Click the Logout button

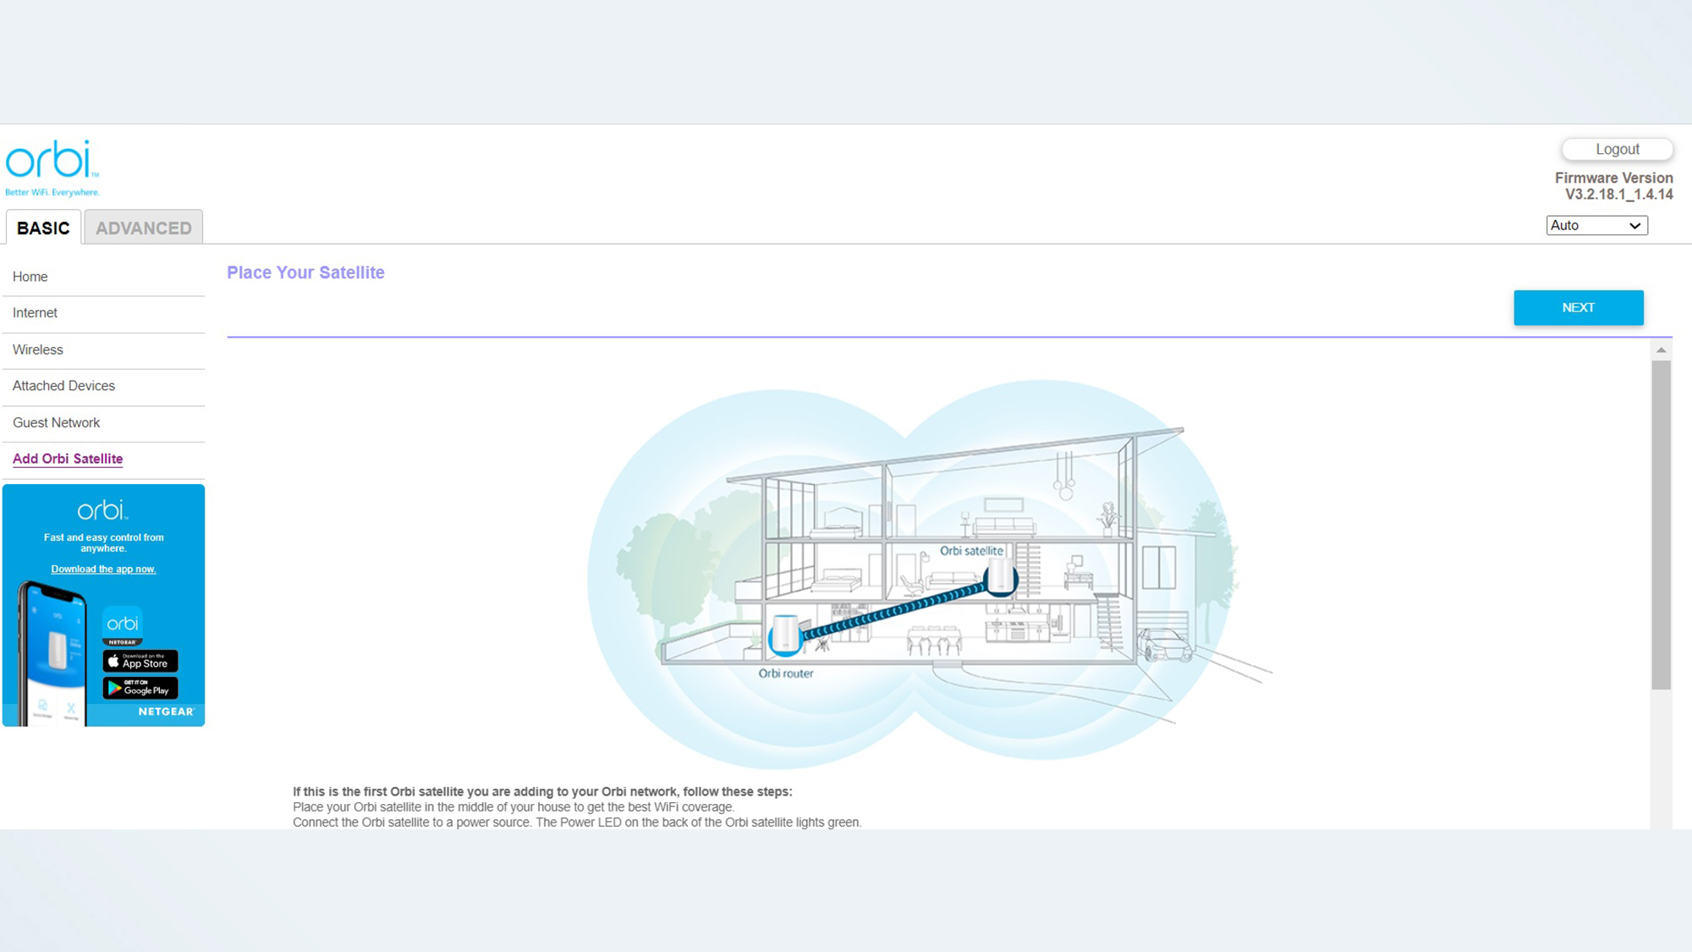click(1615, 149)
